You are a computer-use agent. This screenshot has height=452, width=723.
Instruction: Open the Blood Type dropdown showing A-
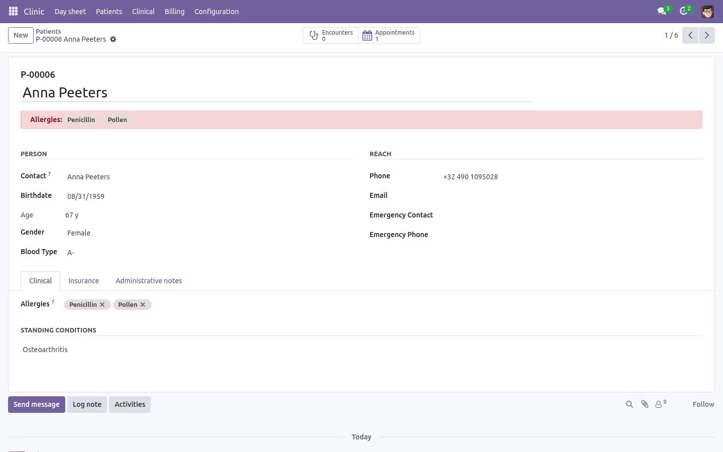pos(208,253)
